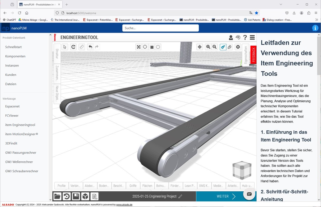Select the Griffe category tab
Viewport: 321px width, 207px height.
pyautogui.click(x=133, y=186)
